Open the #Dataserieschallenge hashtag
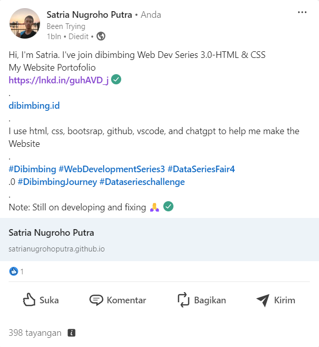319x347 pixels. (142, 182)
